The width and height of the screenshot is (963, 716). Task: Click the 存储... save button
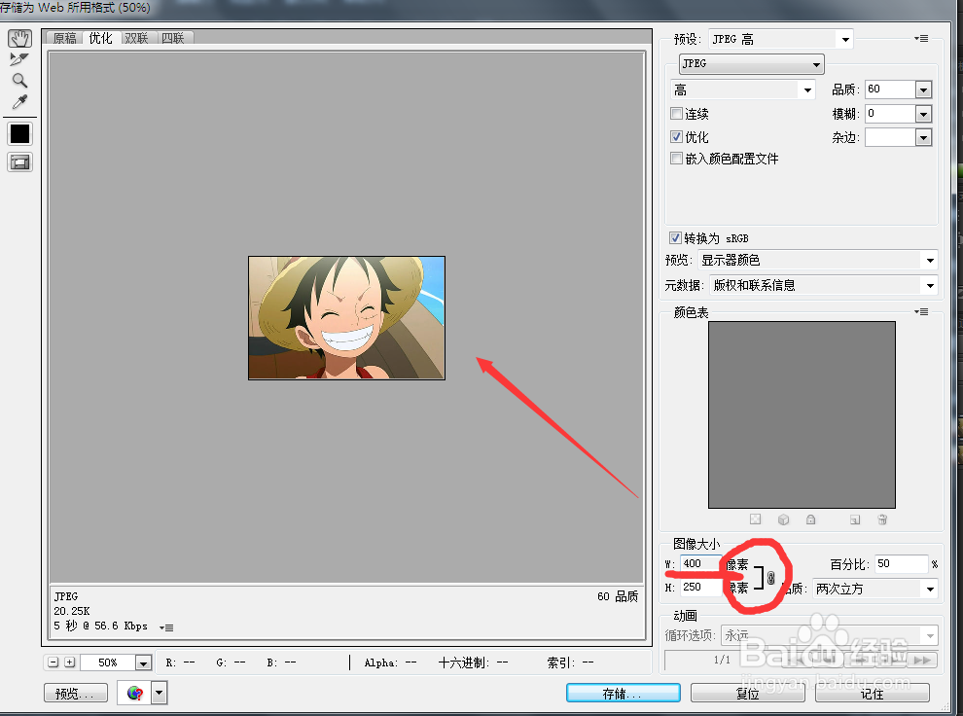click(623, 694)
